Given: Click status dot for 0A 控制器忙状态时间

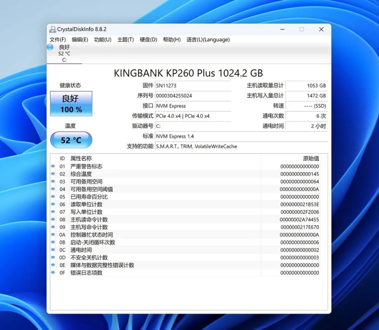Looking at the screenshot, I should [53, 234].
